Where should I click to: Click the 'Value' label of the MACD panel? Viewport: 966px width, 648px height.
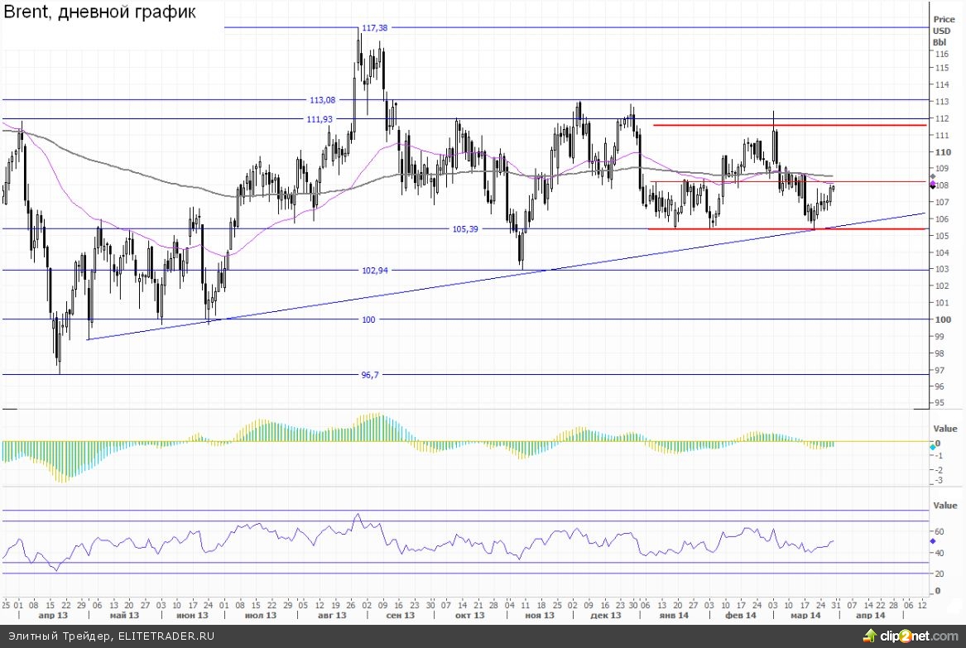944,429
